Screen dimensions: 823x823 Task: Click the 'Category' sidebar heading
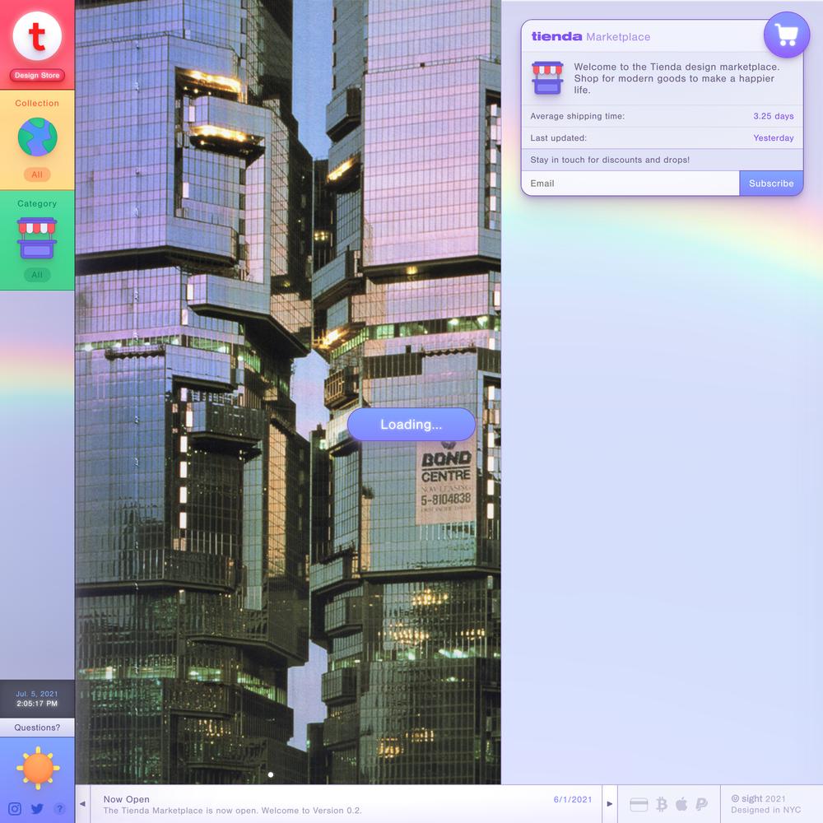tap(37, 203)
